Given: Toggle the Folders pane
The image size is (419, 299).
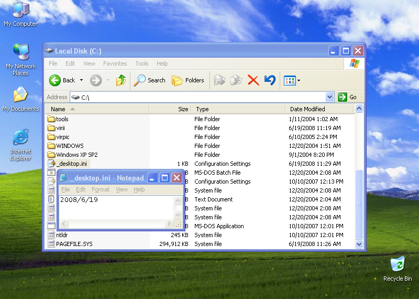Looking at the screenshot, I should (188, 80).
